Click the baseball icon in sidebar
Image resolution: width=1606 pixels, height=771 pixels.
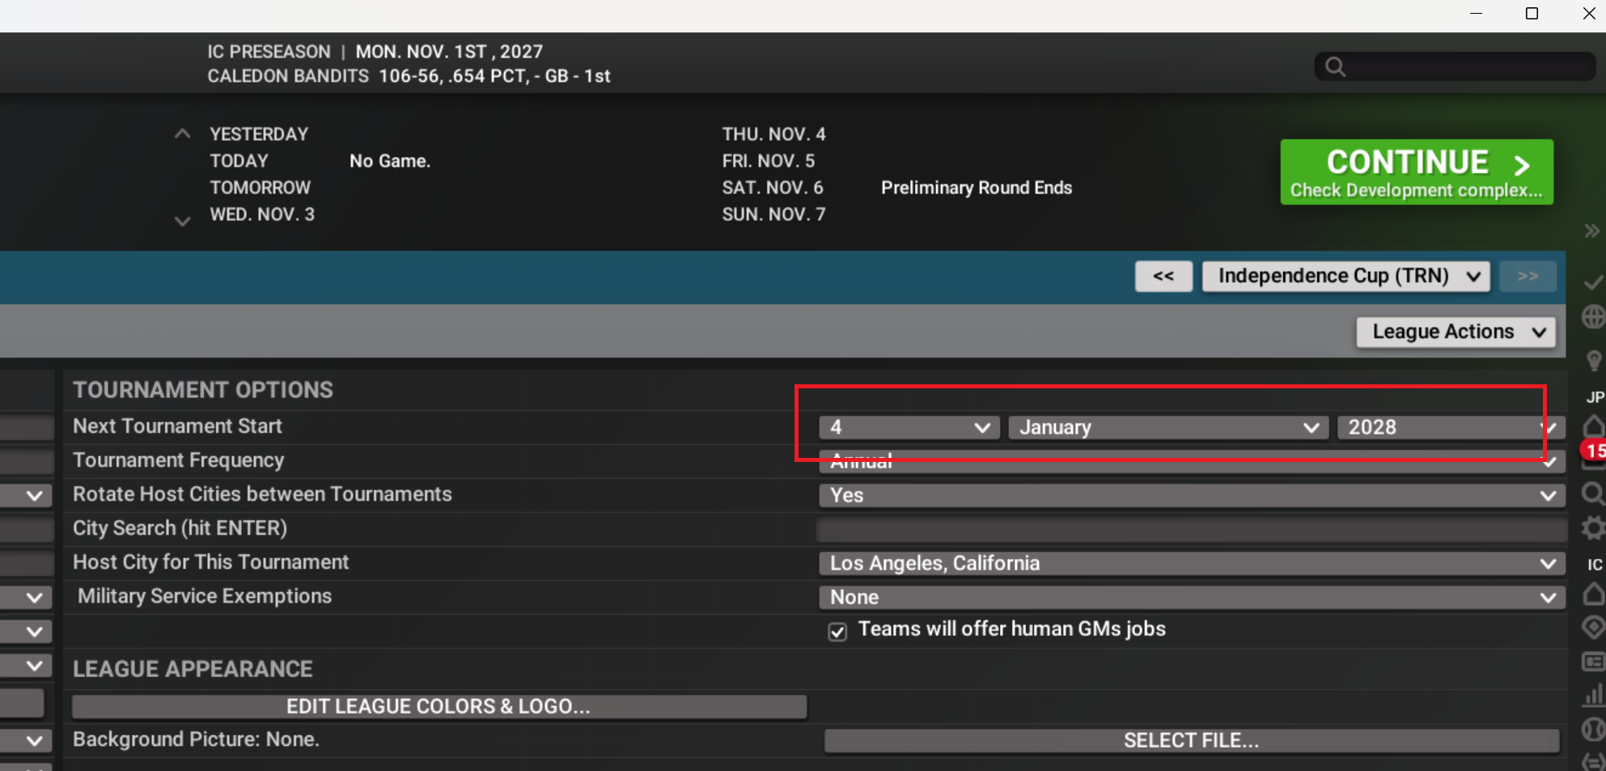pos(1593,730)
